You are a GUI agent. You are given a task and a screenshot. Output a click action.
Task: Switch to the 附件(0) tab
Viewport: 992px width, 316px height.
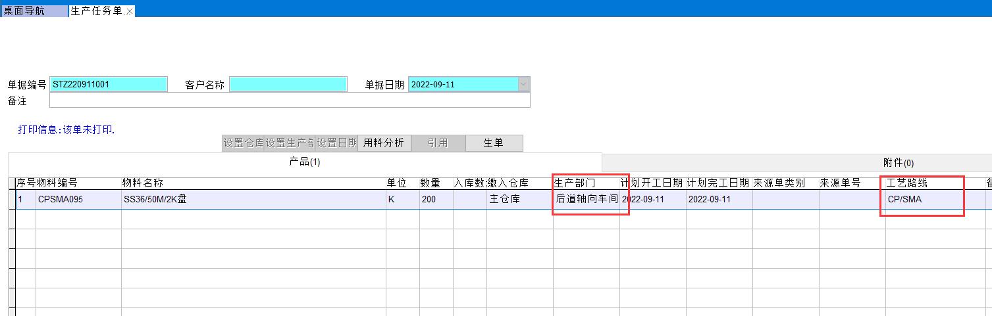tap(898, 163)
